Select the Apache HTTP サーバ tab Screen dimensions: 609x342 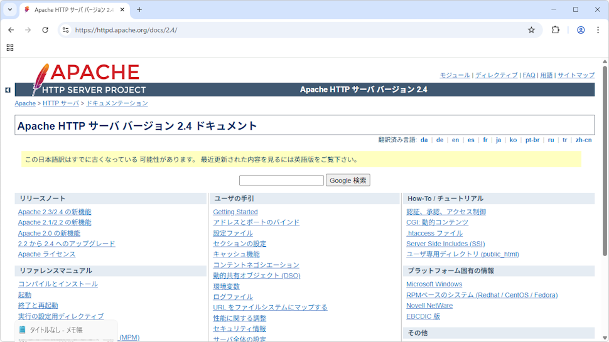[74, 9]
